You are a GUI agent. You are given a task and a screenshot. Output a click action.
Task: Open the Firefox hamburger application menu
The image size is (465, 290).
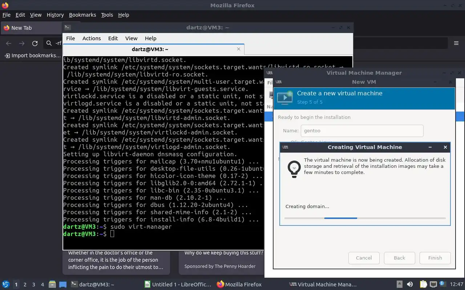point(456,43)
